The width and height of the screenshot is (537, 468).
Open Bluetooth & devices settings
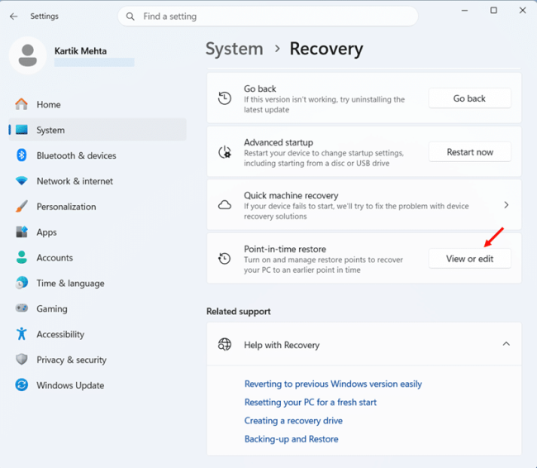[x=97, y=155]
